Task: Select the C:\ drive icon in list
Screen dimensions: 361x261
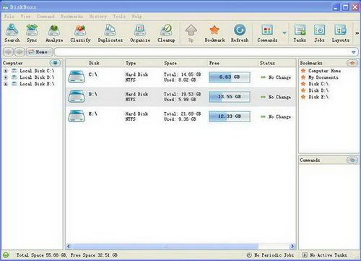Action: point(77,77)
